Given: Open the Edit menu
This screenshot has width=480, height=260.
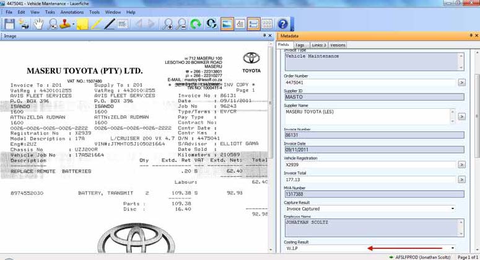Looking at the screenshot, I should point(21,12).
